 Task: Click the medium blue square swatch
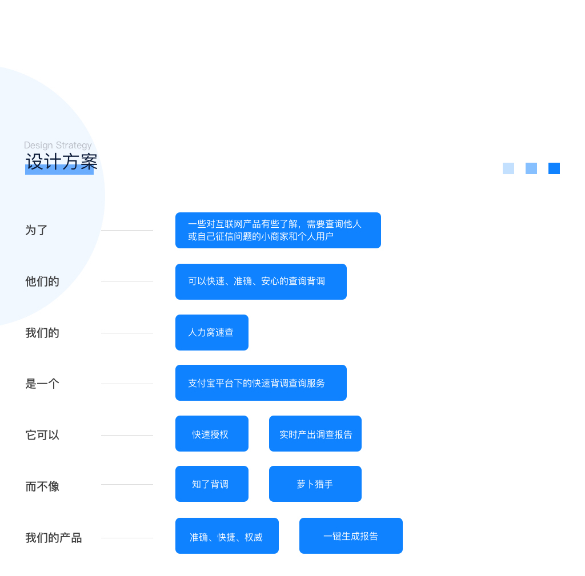tap(531, 168)
